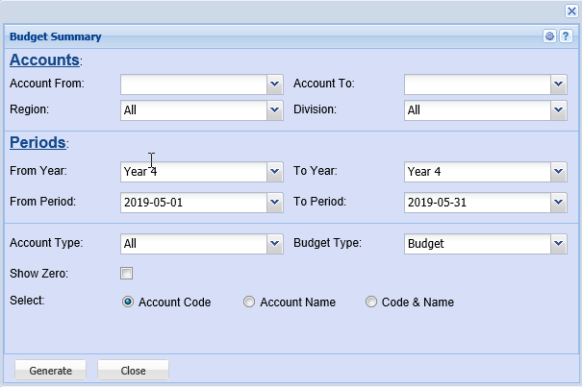Click the help question mark icon
The width and height of the screenshot is (582, 387).
tap(566, 36)
